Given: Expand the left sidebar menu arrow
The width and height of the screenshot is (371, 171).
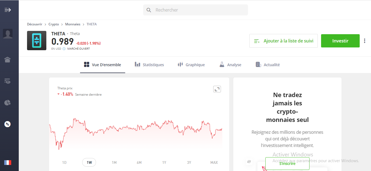Looking at the screenshot, I should pyautogui.click(x=8, y=10).
